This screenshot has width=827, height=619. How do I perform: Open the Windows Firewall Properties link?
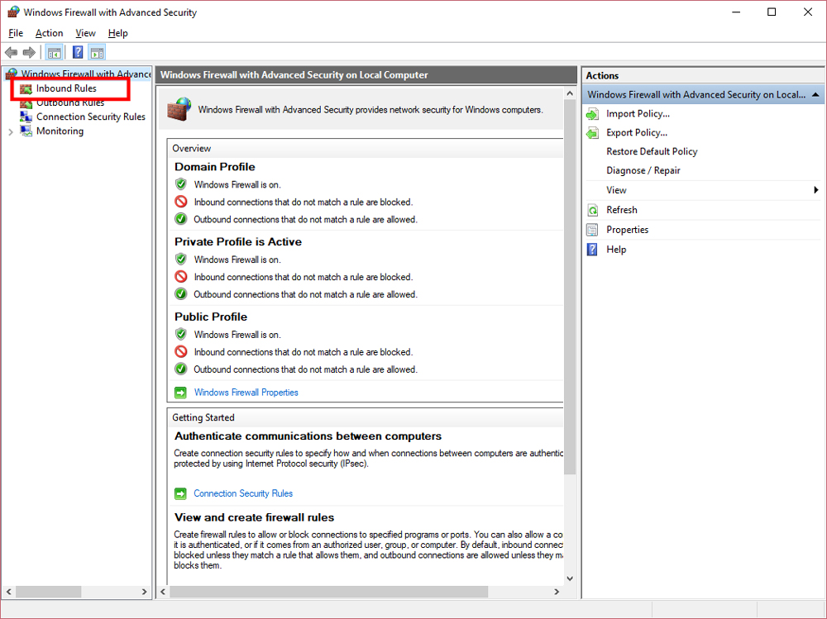(x=246, y=393)
